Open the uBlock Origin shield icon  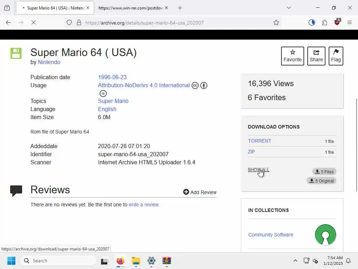[x=337, y=22]
